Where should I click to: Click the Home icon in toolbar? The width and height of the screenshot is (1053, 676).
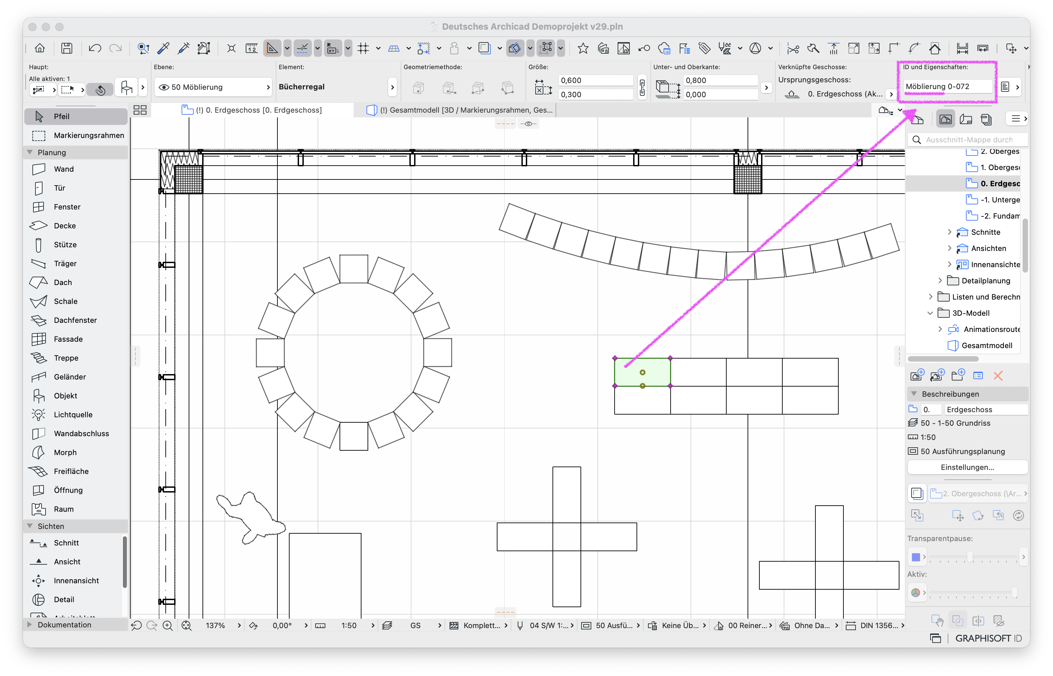40,48
